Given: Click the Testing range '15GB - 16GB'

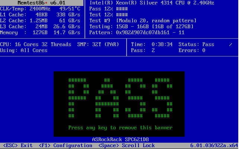Looking at the screenshot, I should [132, 27].
